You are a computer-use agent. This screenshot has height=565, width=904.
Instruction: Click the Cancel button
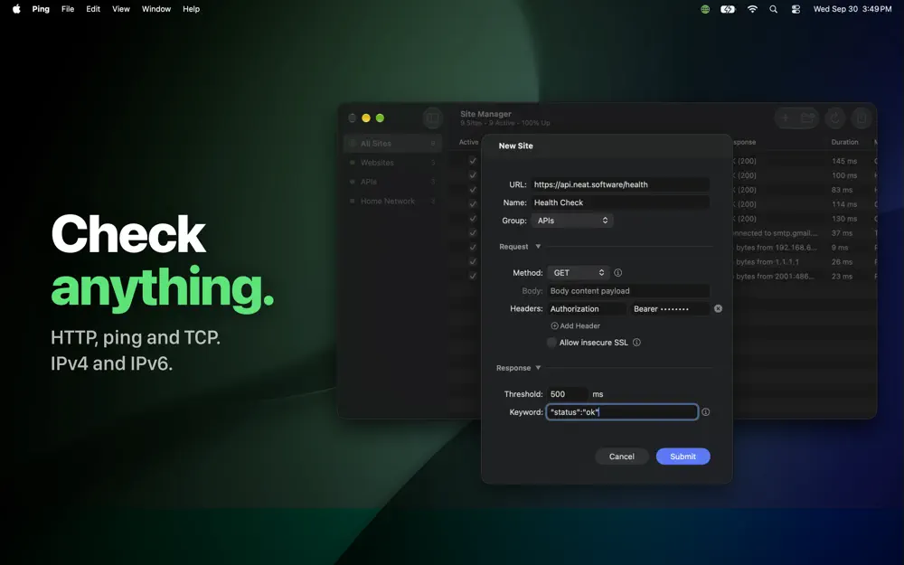pos(622,456)
